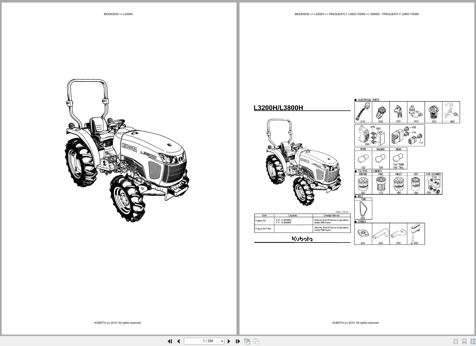This screenshot has height=346, width=476.
Task: Click the Engine Oil Filter row label
Action: (263, 229)
